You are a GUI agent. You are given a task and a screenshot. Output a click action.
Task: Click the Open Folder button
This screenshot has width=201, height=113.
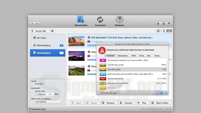(161, 103)
